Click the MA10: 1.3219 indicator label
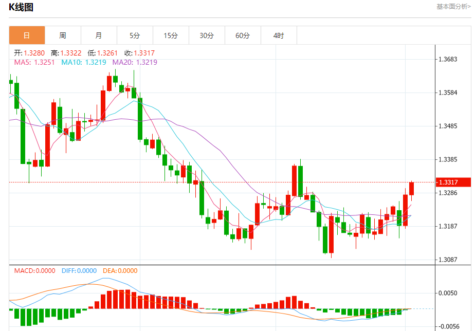This screenshot has width=475, height=331. 84,62
